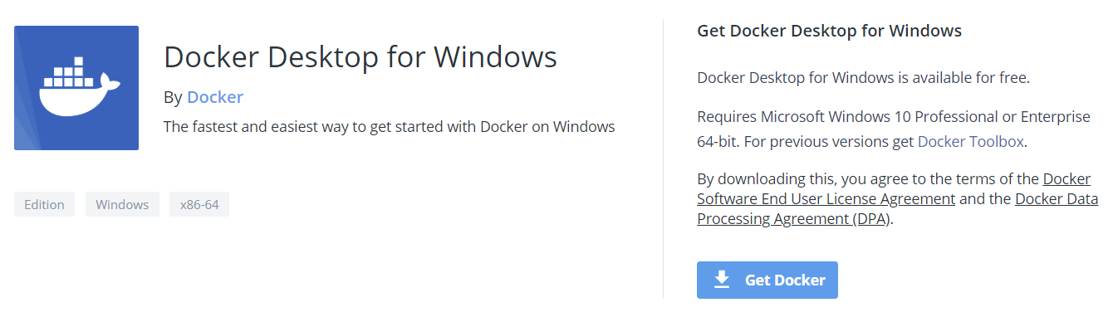Open the Docker publisher link after By

215,97
